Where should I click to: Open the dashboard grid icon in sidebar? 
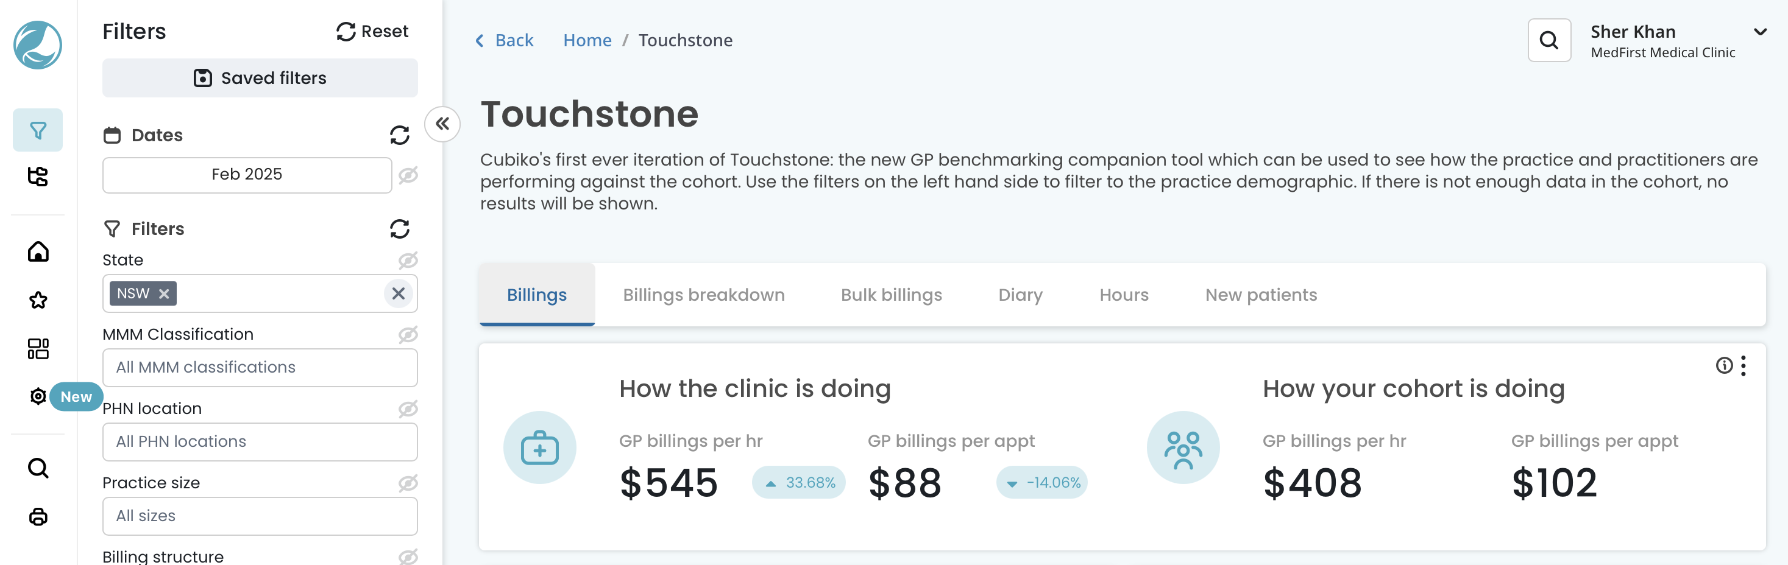pos(38,348)
